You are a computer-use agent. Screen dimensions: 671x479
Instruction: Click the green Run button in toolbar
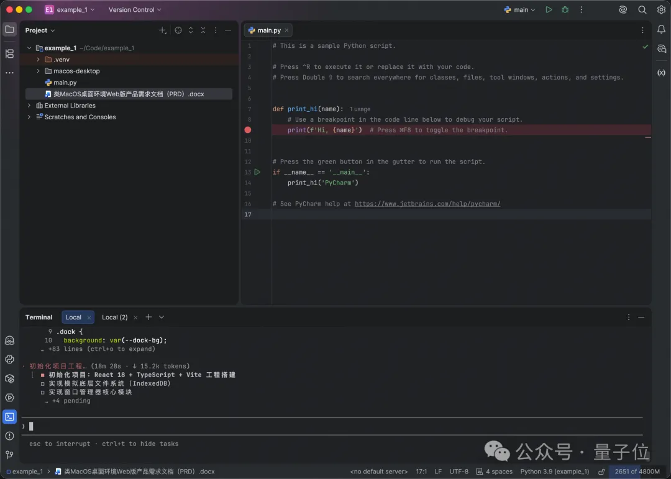[x=549, y=10]
